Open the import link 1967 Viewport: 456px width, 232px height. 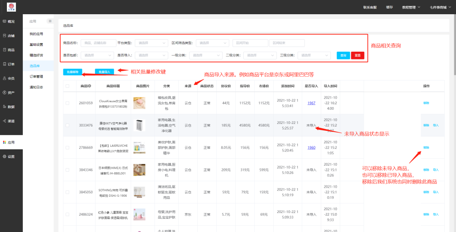coord(311,103)
